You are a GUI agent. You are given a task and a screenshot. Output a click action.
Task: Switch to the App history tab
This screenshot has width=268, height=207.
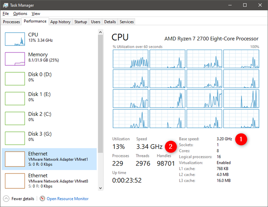(x=60, y=22)
